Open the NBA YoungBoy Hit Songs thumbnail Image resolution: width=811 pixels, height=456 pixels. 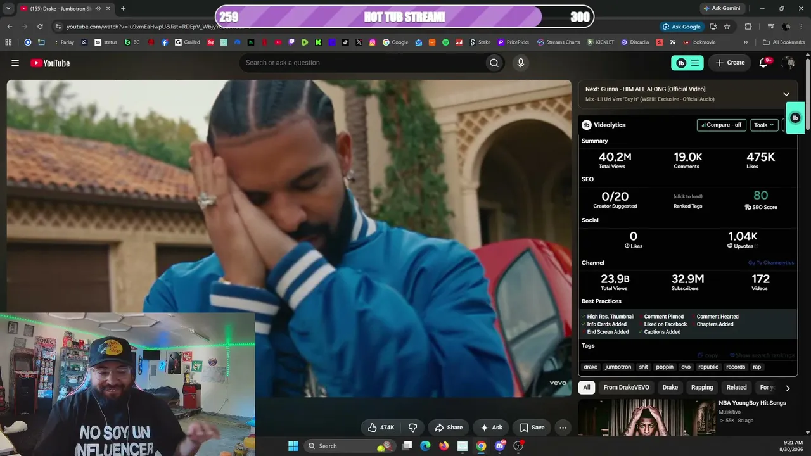click(647, 417)
